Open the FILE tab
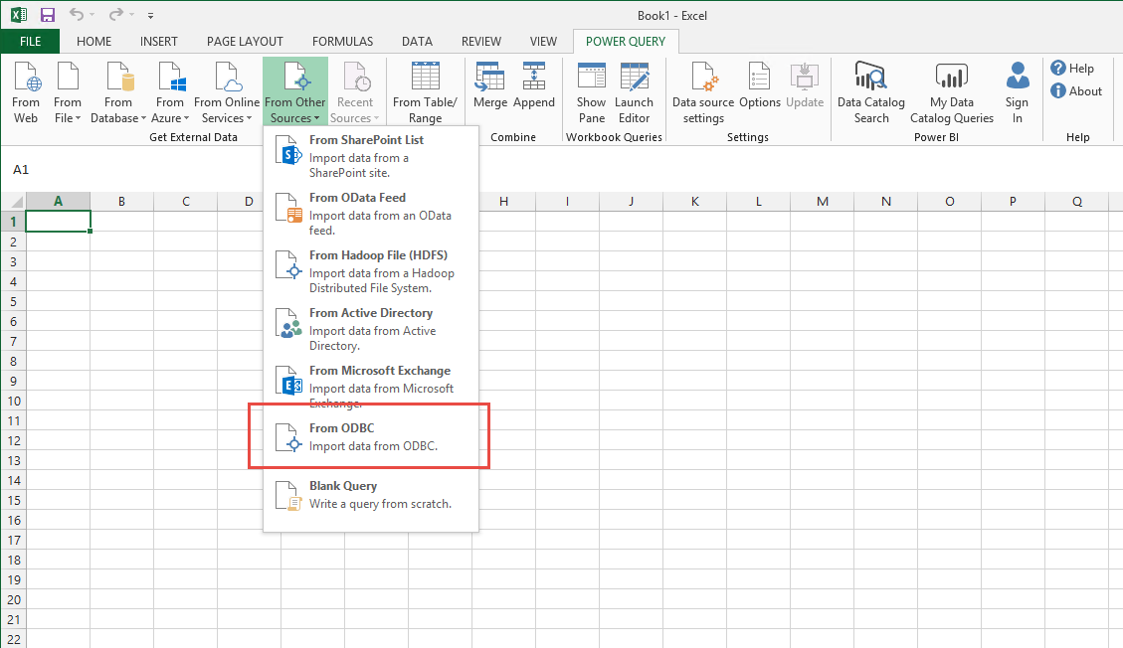 click(x=30, y=42)
